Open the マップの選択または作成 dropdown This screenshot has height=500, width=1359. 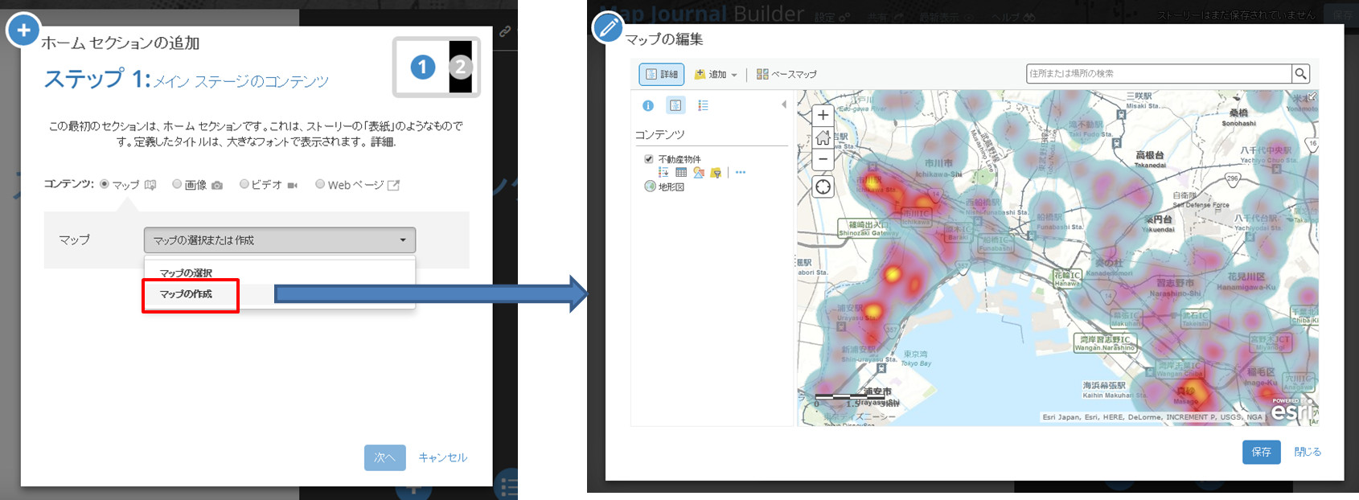coord(279,240)
